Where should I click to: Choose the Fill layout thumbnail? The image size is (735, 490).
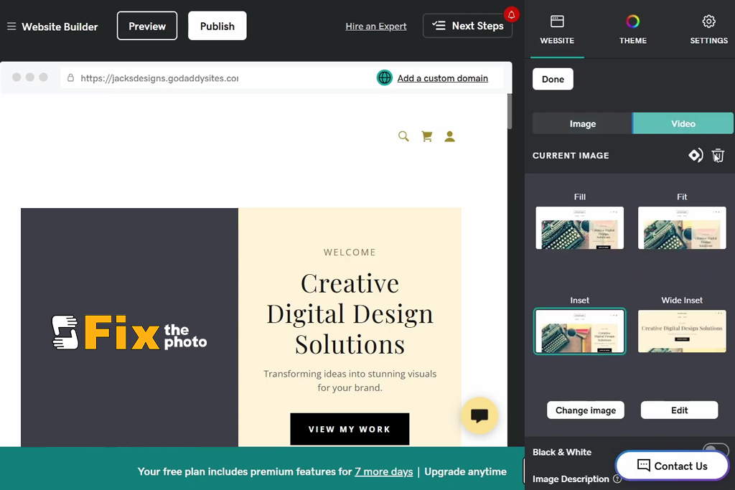pos(580,227)
